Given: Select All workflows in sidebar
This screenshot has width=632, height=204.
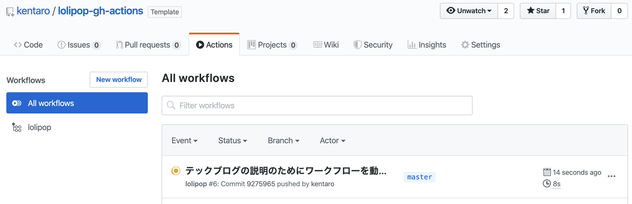Looking at the screenshot, I should pyautogui.click(x=77, y=103).
